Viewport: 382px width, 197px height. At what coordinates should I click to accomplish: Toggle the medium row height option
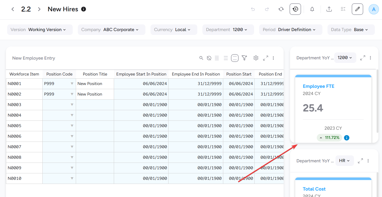pyautogui.click(x=226, y=58)
